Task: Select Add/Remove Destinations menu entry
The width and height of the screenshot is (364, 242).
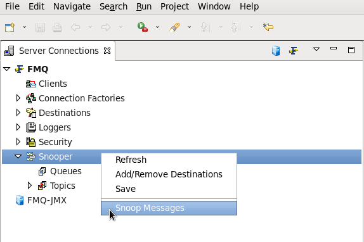Action: coord(169,174)
